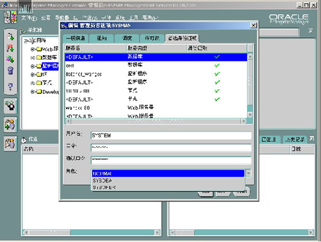Click the network root node icon in tree
The height and width of the screenshot is (242, 321).
pos(33,40)
